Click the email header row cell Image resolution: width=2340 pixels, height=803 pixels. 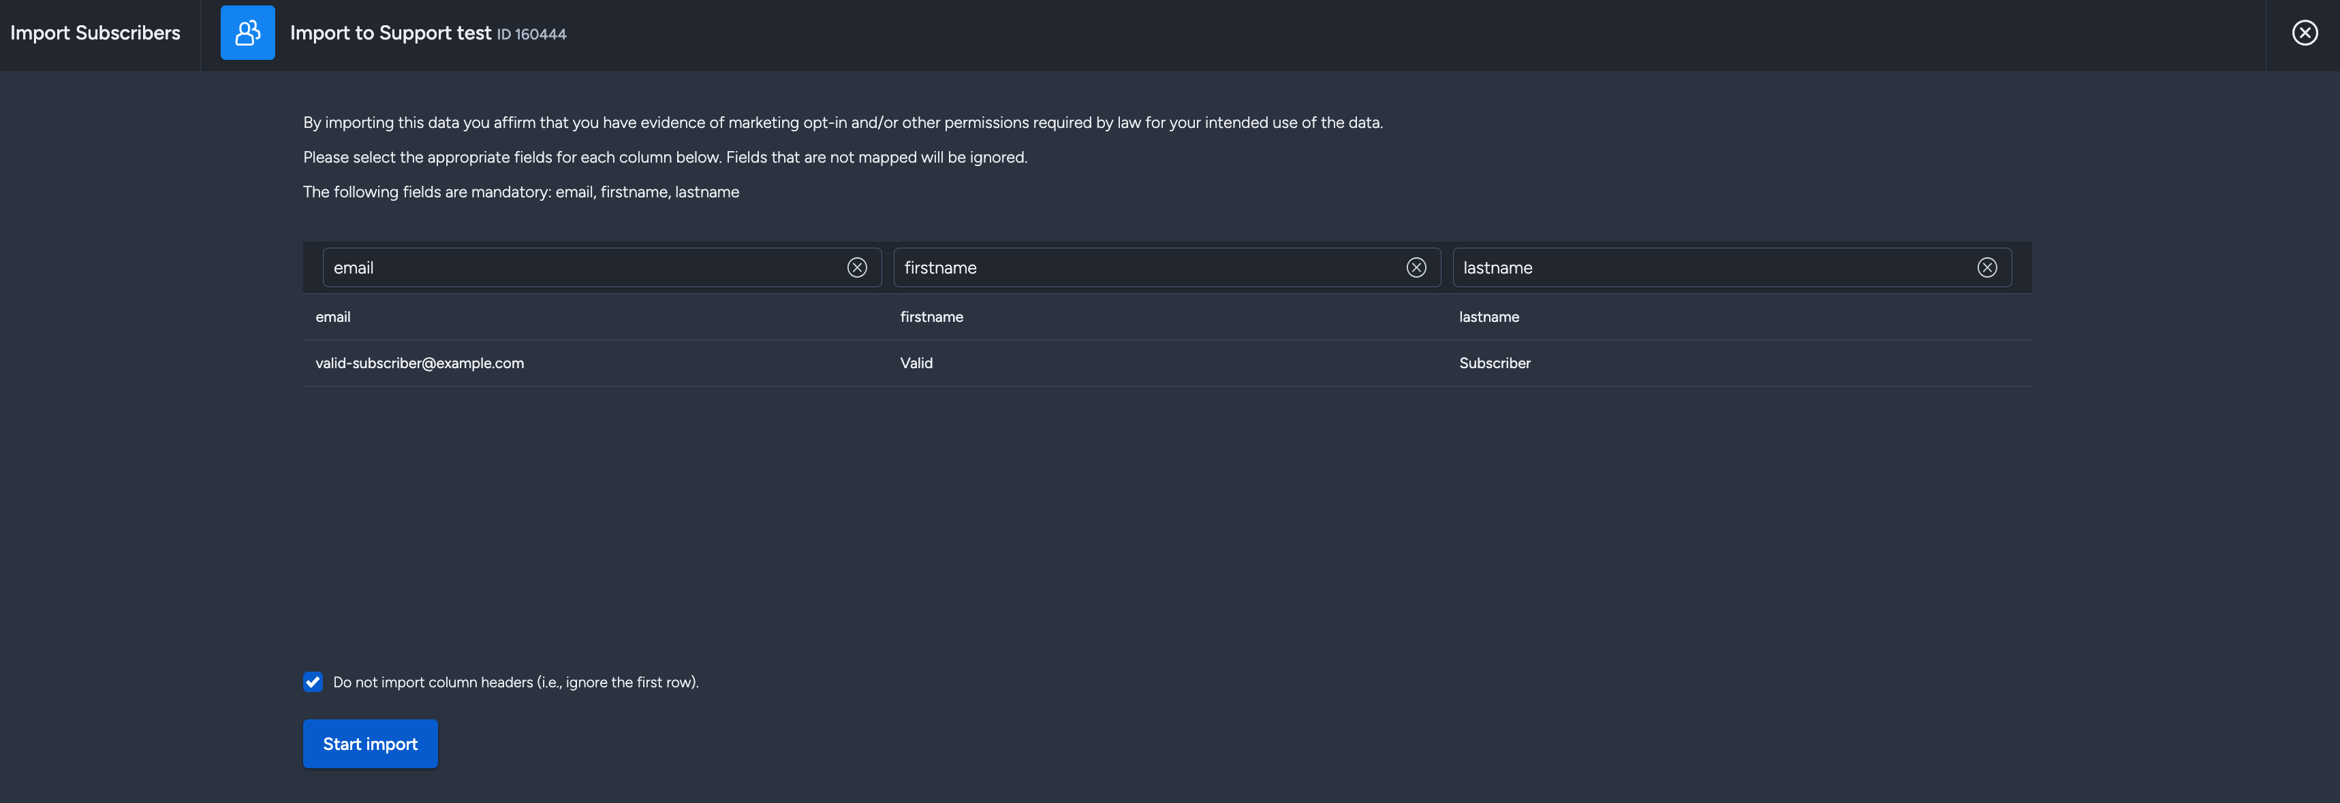[332, 316]
